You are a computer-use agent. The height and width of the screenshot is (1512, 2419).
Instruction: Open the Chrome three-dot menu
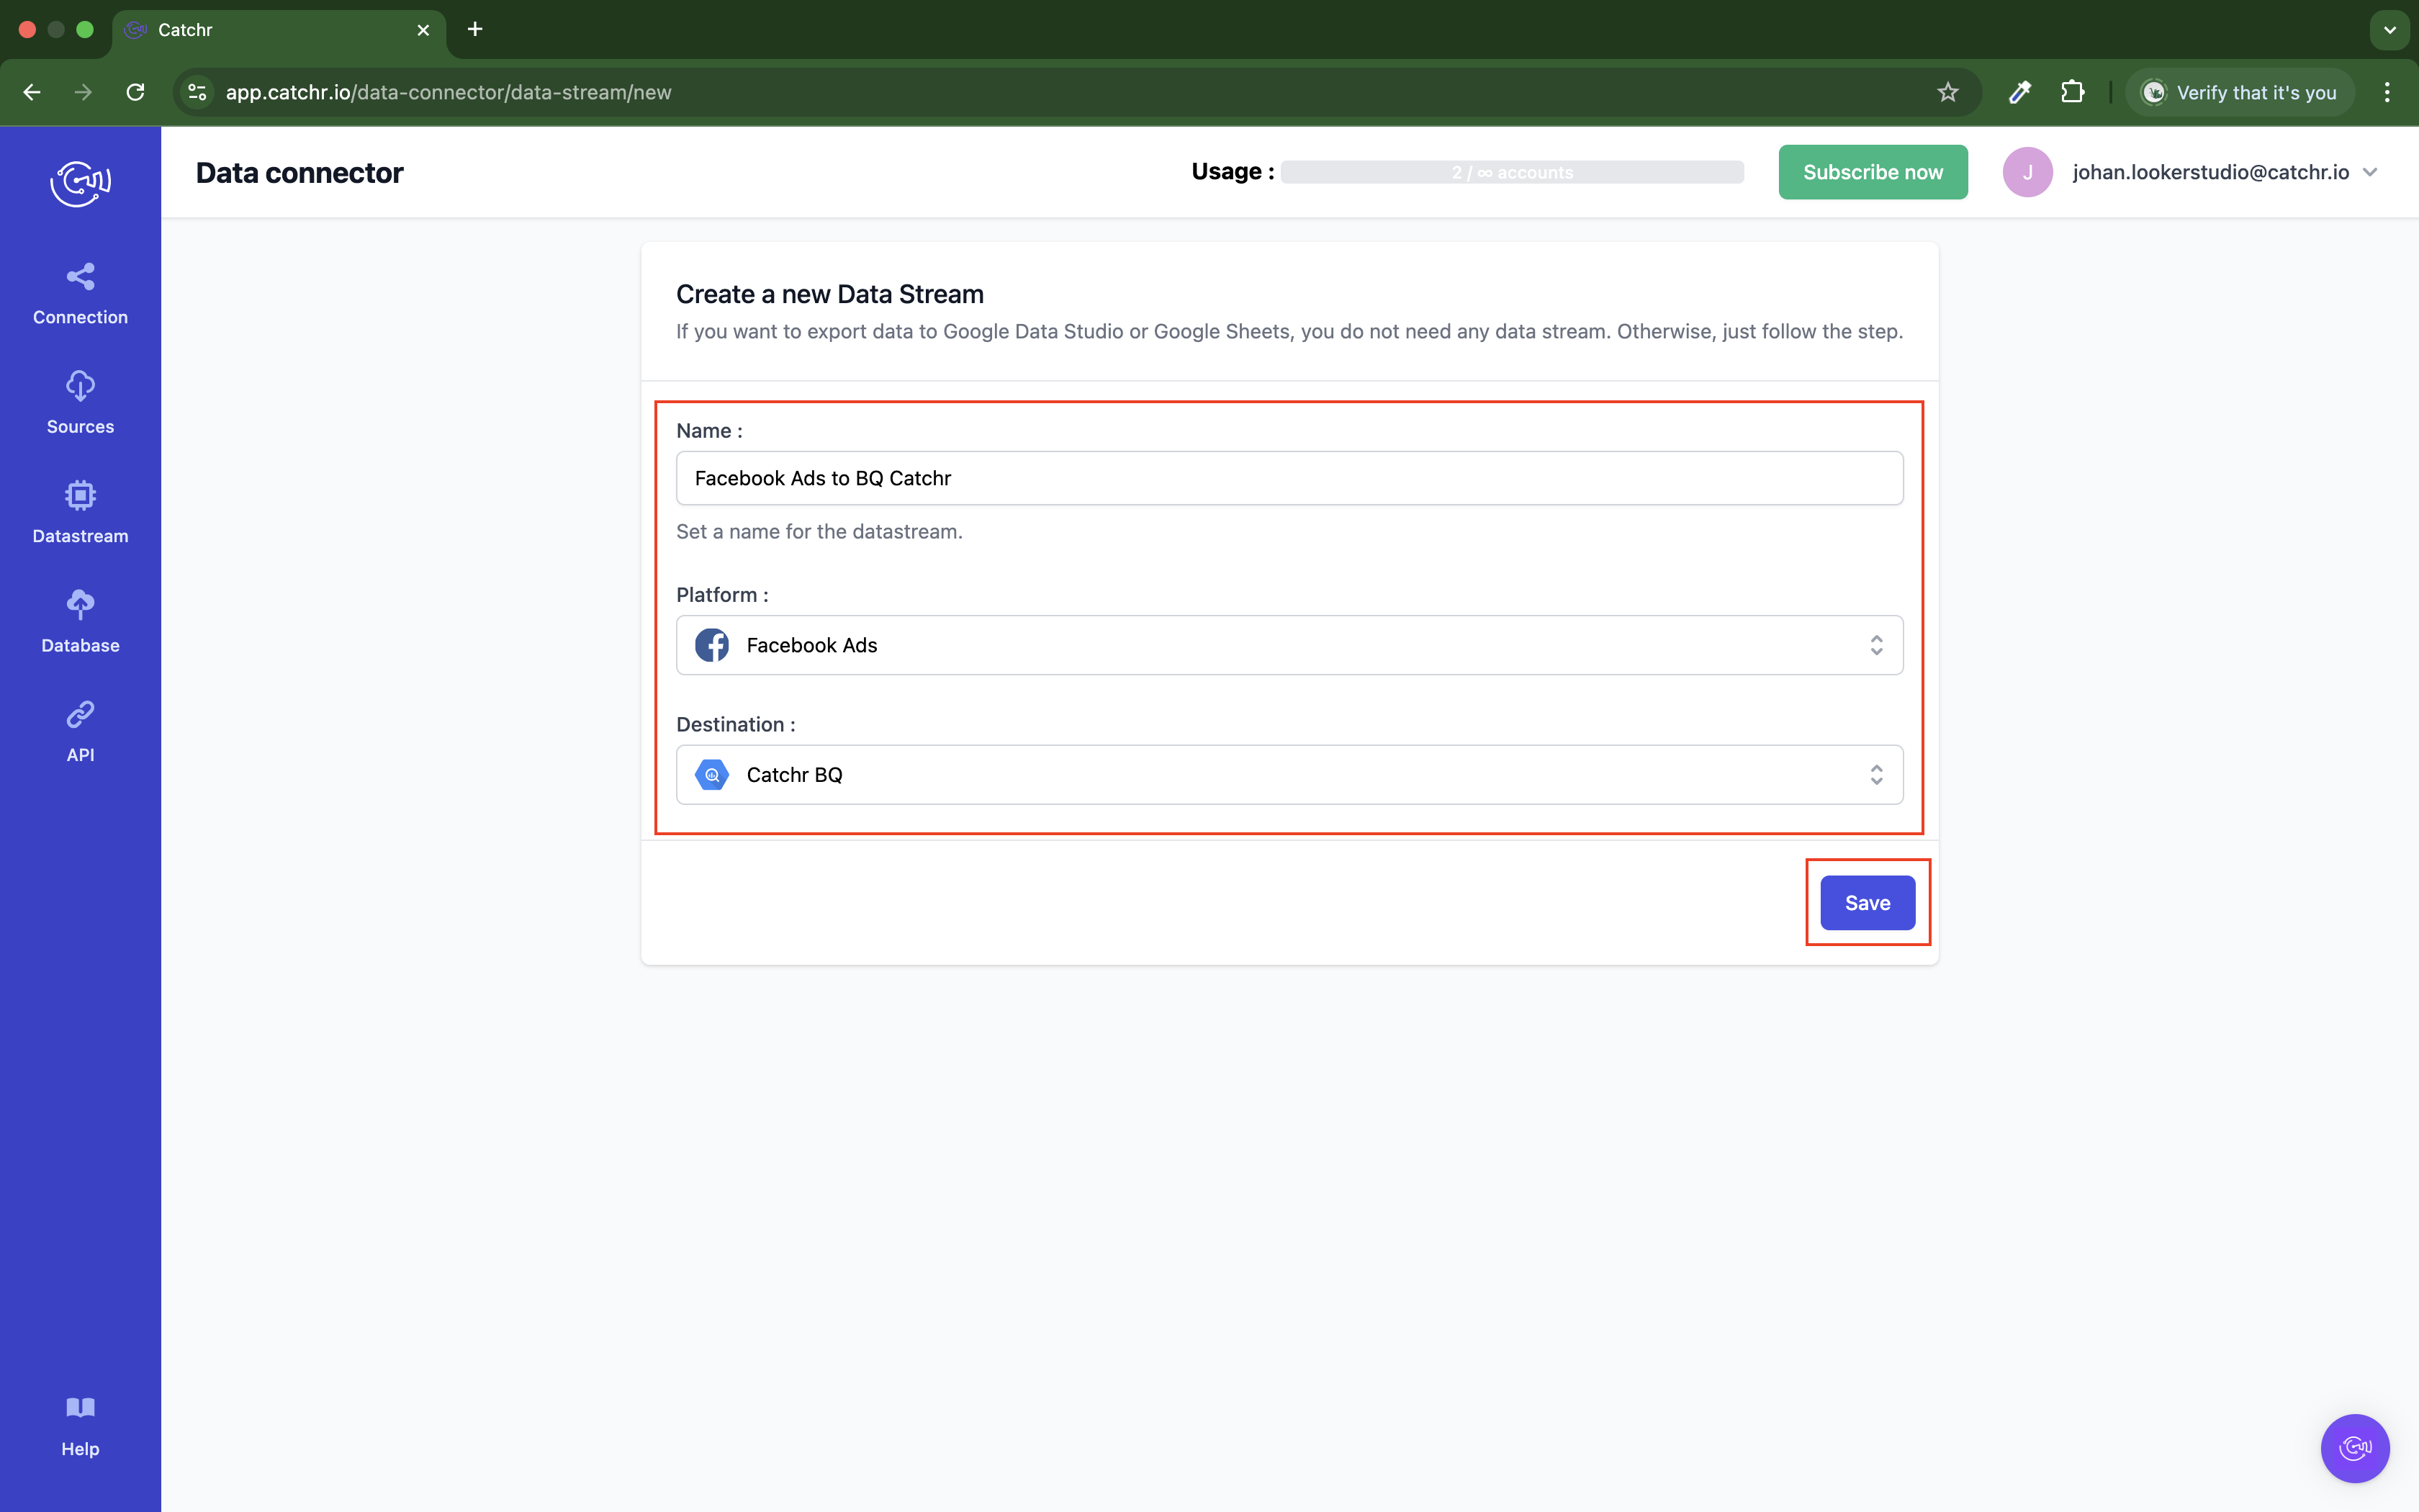tap(2387, 92)
